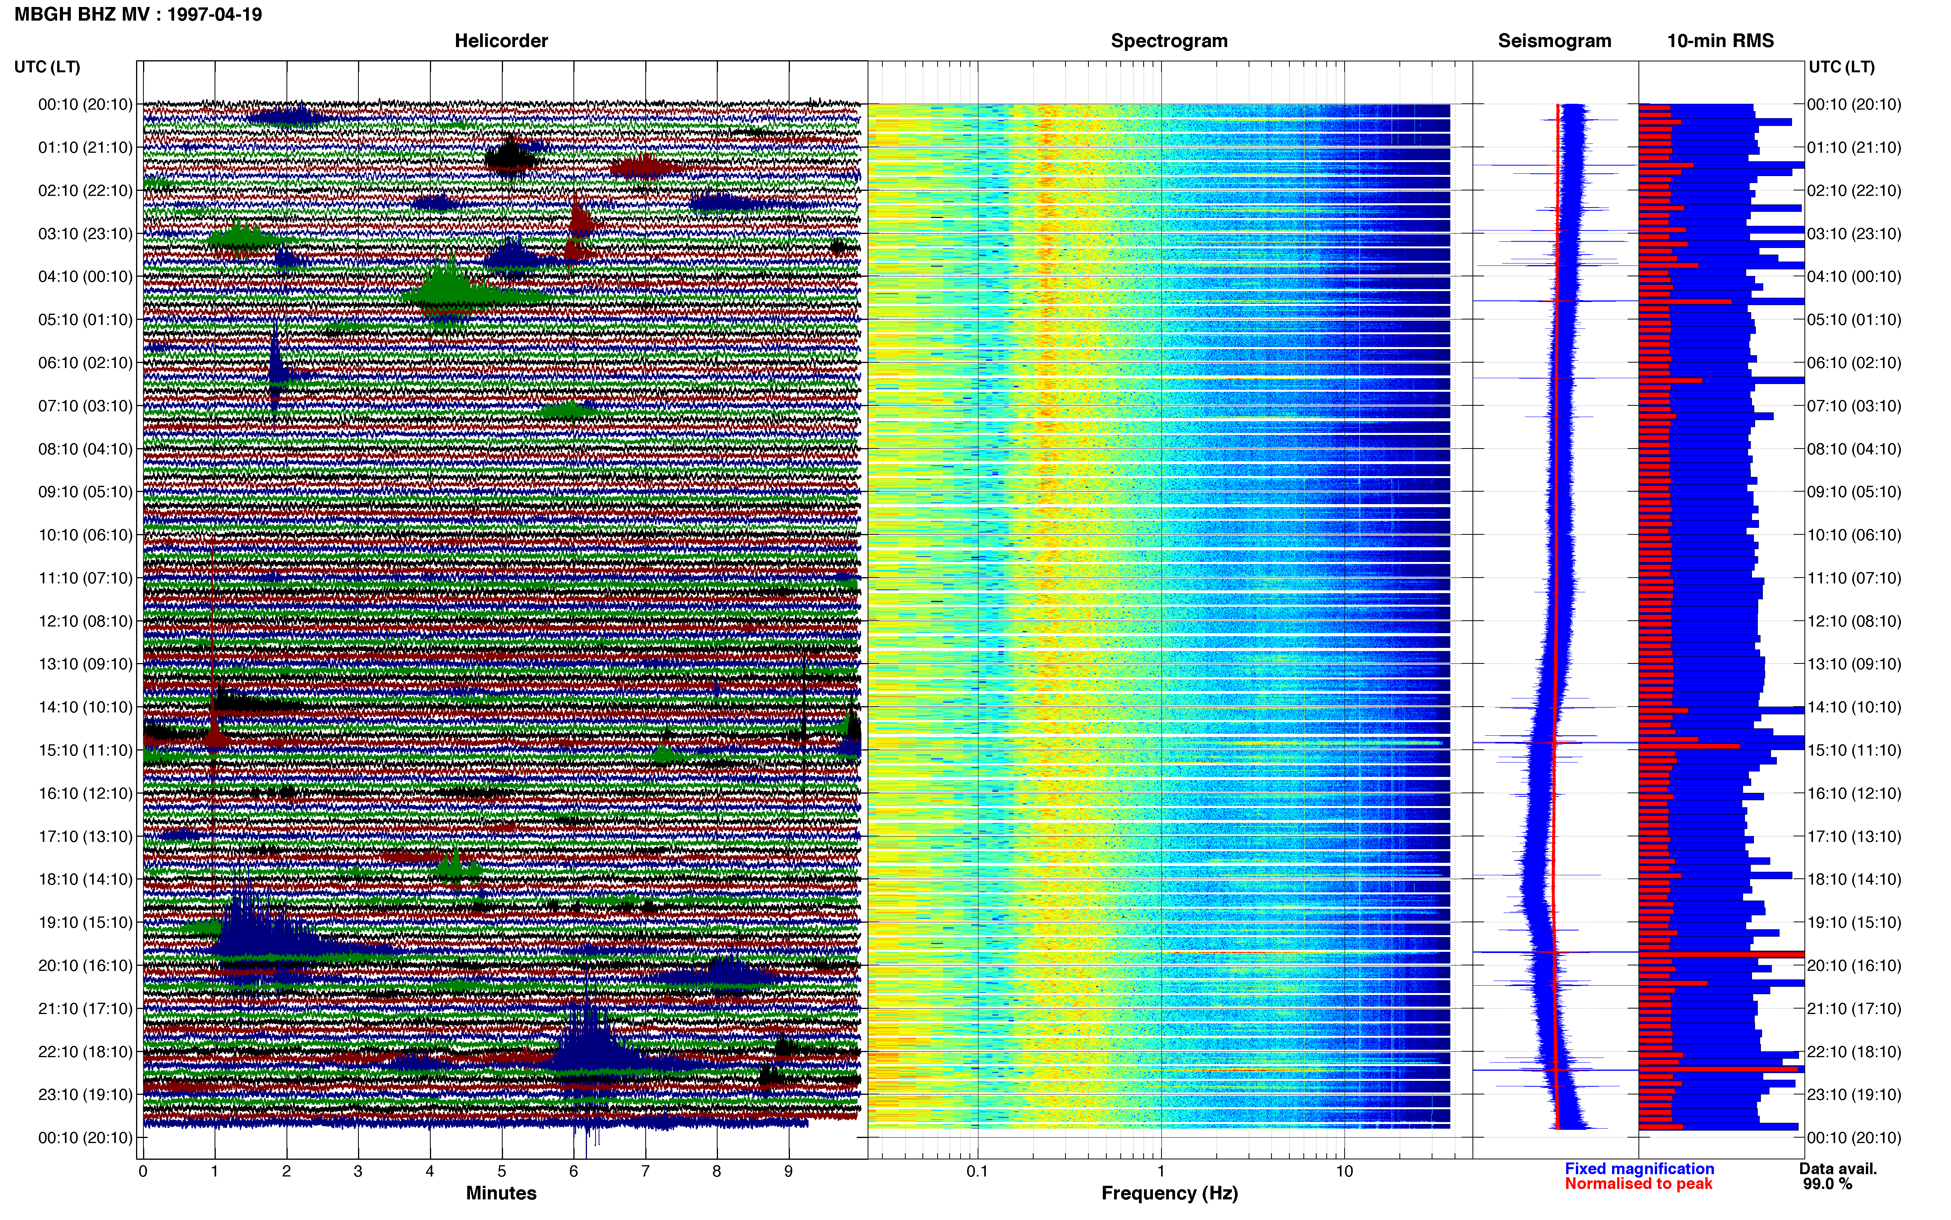The image size is (1951, 1220).
Task: Click left time label 02:10 (22:10)
Action: click(86, 190)
